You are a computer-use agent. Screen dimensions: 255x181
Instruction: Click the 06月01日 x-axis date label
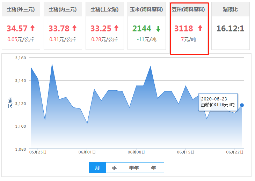tap(87, 152)
